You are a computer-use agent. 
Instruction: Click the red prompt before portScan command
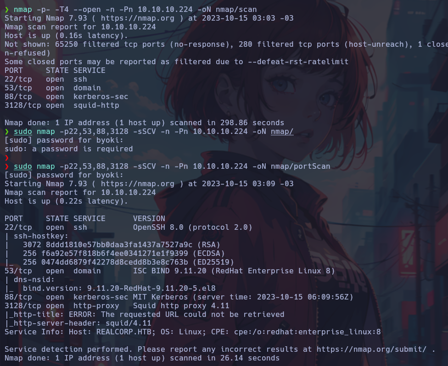coord(7,166)
